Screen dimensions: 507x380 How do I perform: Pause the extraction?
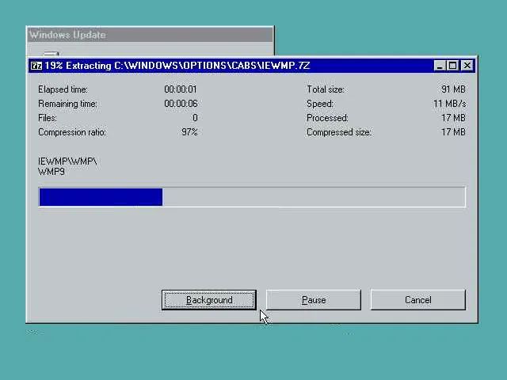(x=314, y=300)
